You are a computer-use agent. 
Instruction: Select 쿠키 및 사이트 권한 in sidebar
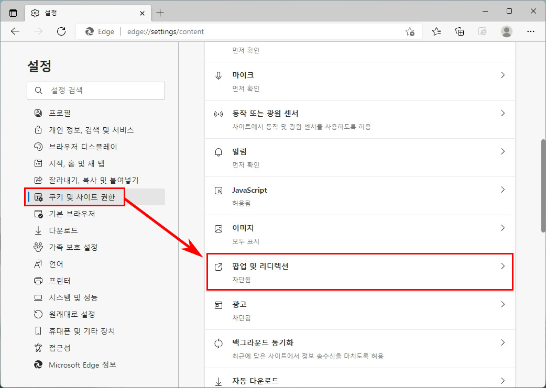95,197
